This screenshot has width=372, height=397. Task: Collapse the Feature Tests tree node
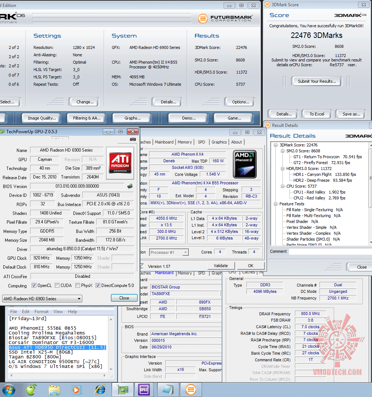276,204
